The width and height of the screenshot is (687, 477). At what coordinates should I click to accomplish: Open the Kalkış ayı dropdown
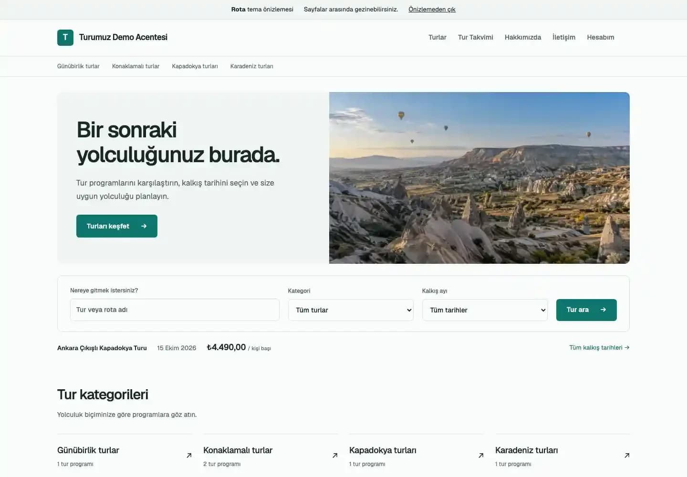[485, 310]
